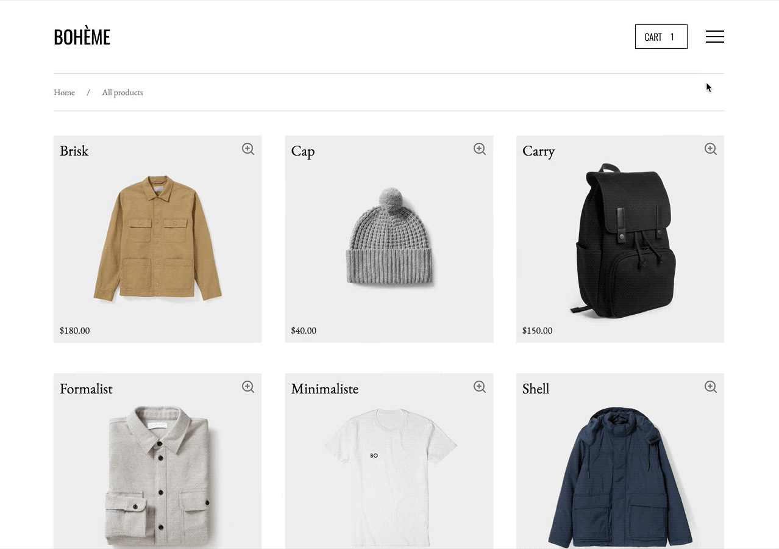Click the cart count number 1
The image size is (779, 549).
(672, 37)
